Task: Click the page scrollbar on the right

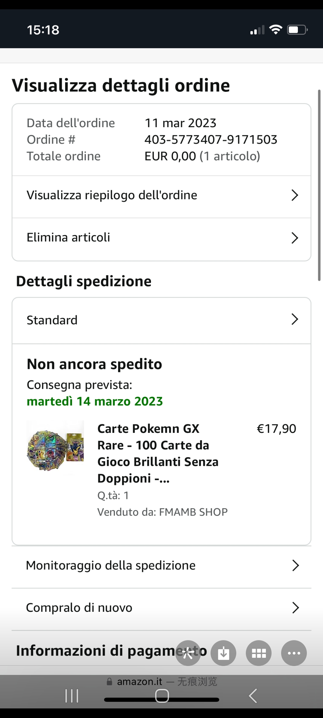Action: (319, 185)
